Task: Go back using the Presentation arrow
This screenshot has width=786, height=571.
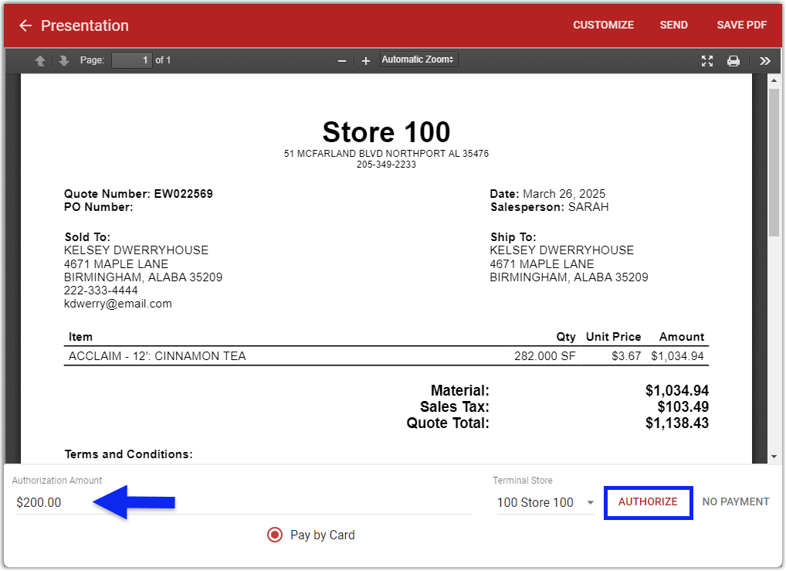Action: coord(25,25)
